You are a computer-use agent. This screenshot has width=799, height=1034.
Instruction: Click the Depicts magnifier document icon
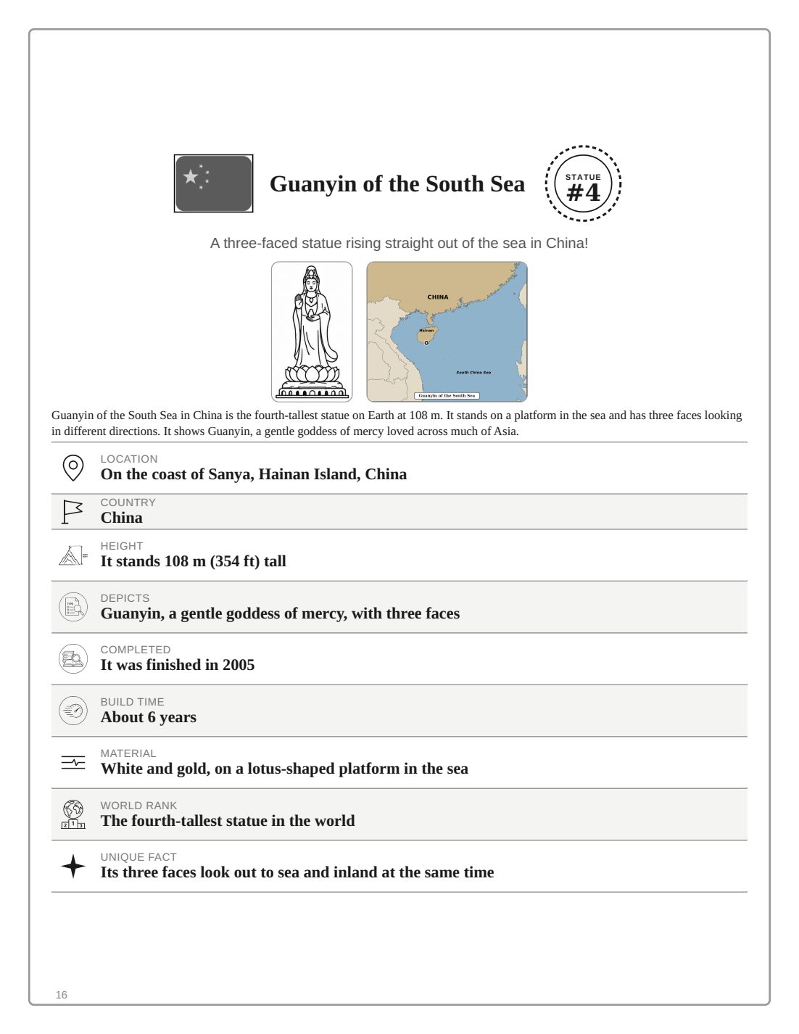(73, 607)
